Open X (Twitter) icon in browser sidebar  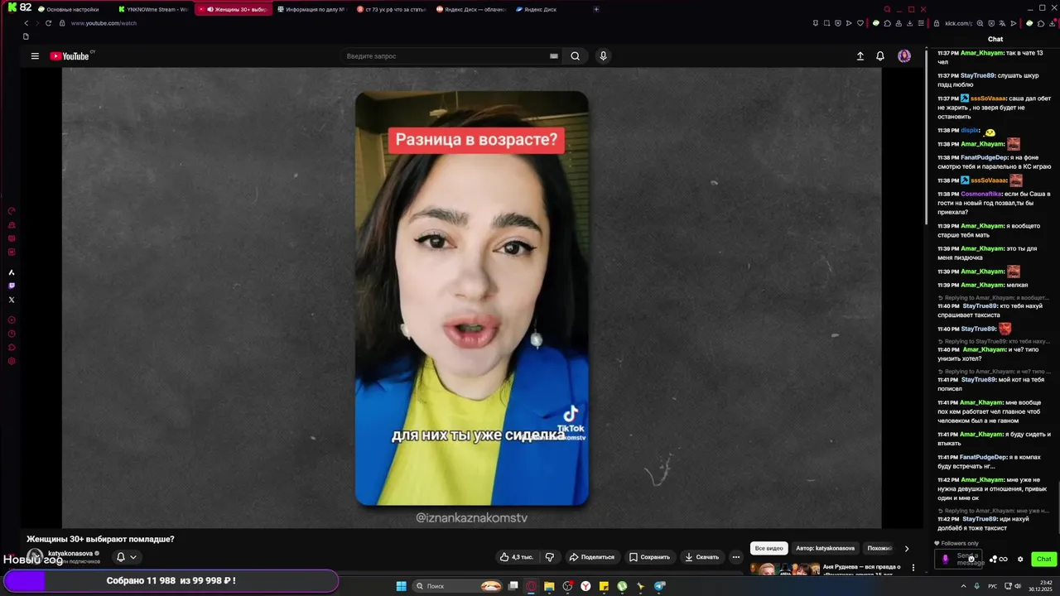coord(12,300)
